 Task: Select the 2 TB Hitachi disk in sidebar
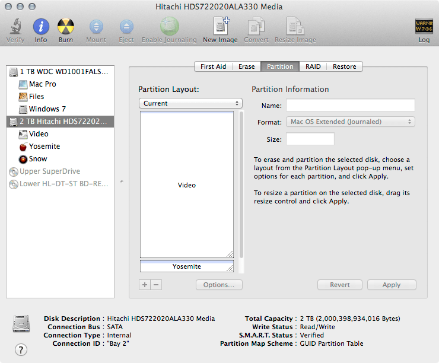click(x=60, y=122)
